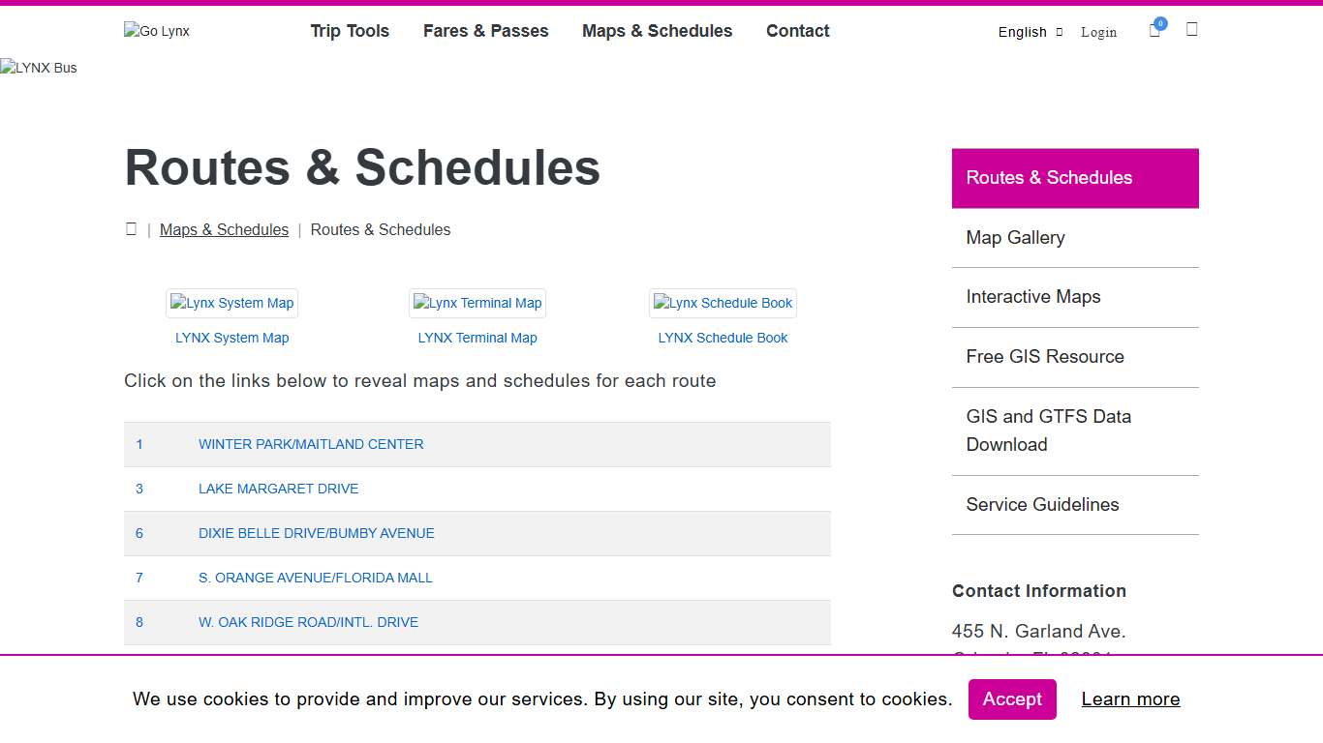This screenshot has width=1323, height=743.
Task: Click the home icon in the breadcrumb
Action: point(132,228)
